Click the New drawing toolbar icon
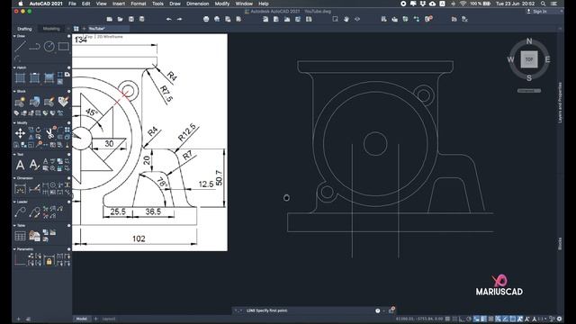The height and width of the screenshot is (324, 576). pyautogui.click(x=110, y=19)
